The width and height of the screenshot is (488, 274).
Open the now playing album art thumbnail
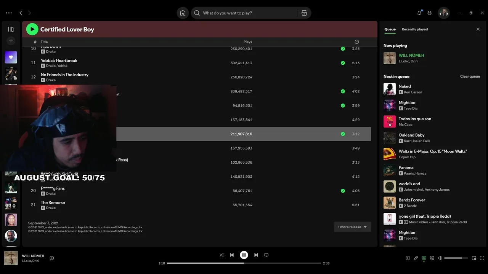(x=11, y=258)
